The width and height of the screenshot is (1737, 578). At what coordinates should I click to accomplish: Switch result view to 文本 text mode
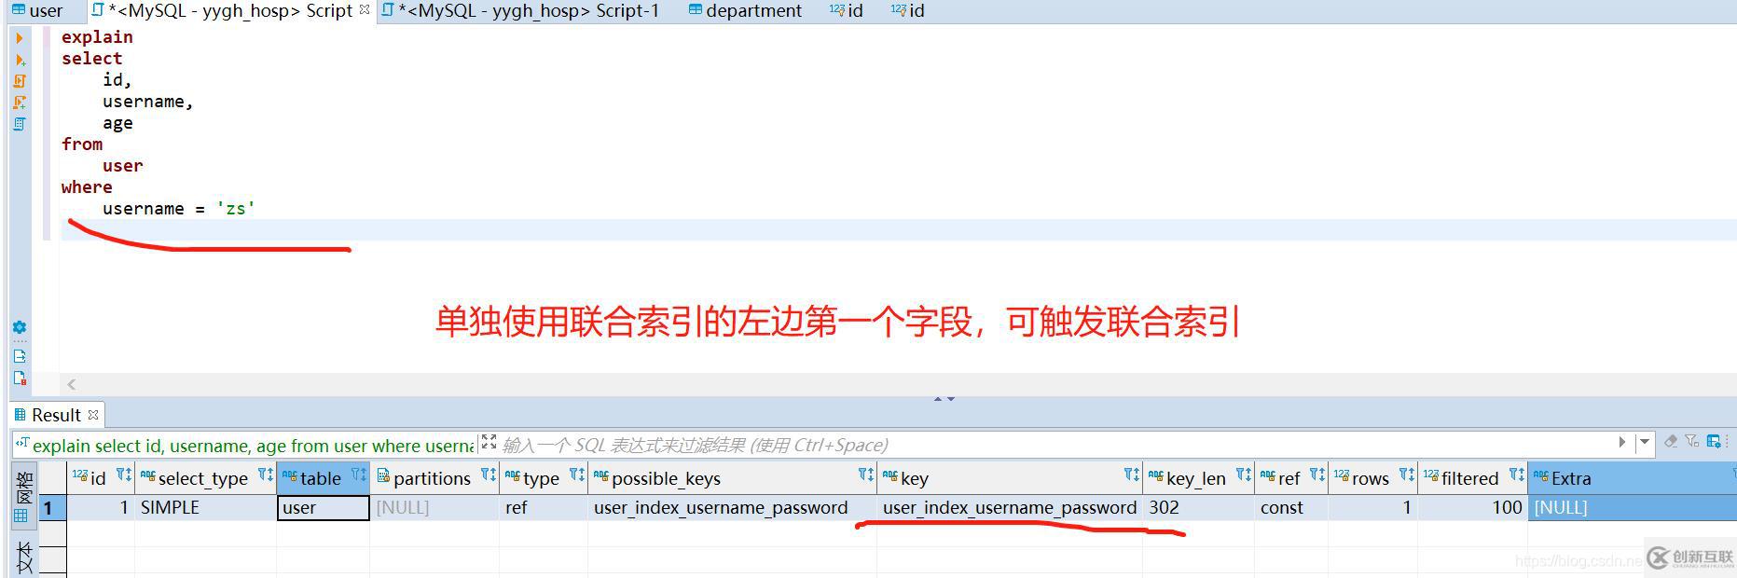(x=24, y=557)
